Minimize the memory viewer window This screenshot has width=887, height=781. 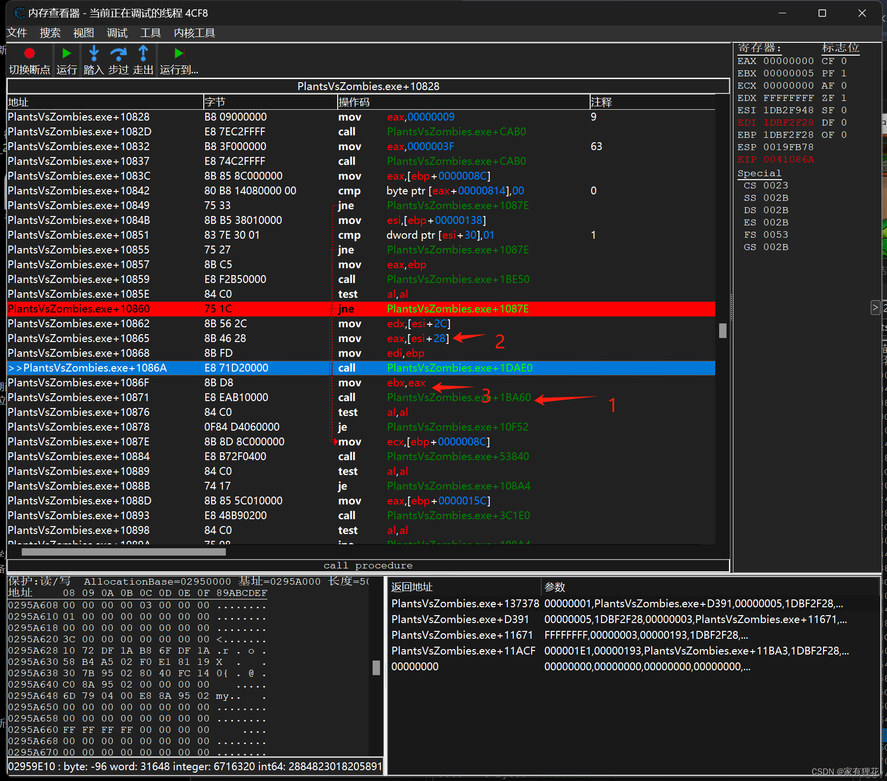pos(783,13)
